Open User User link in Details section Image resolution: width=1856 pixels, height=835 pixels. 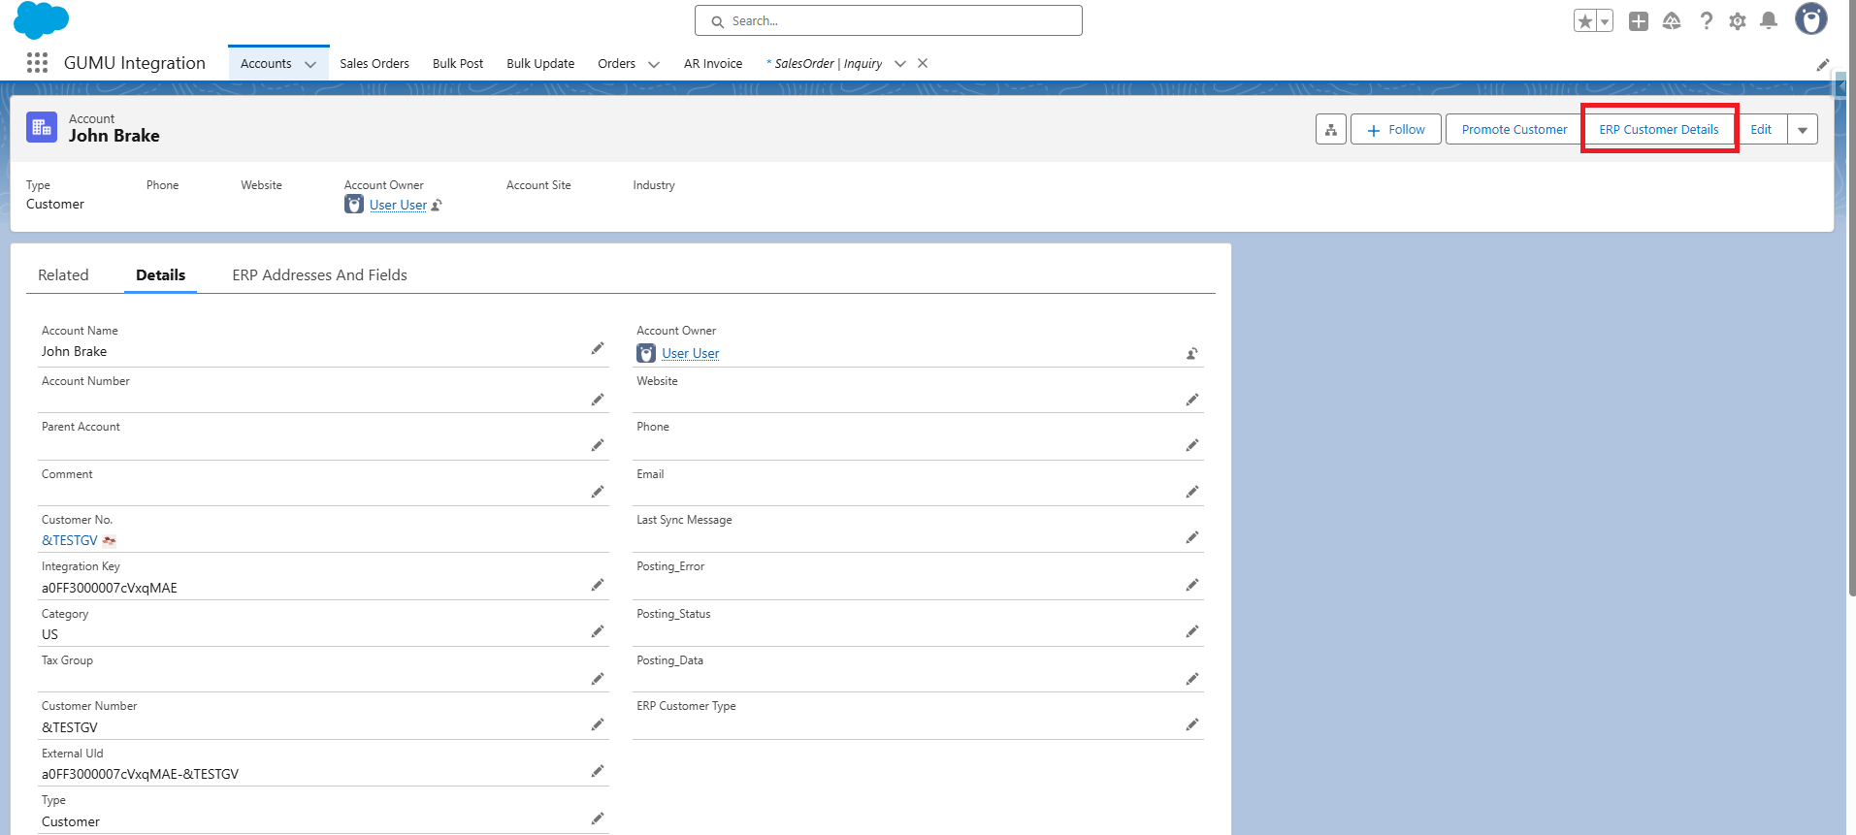691,354
